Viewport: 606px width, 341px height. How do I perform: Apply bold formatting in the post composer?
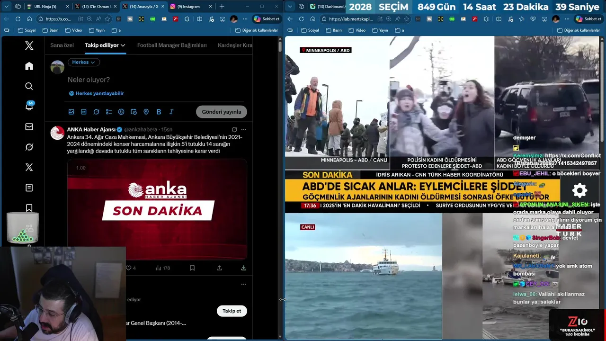point(159,112)
